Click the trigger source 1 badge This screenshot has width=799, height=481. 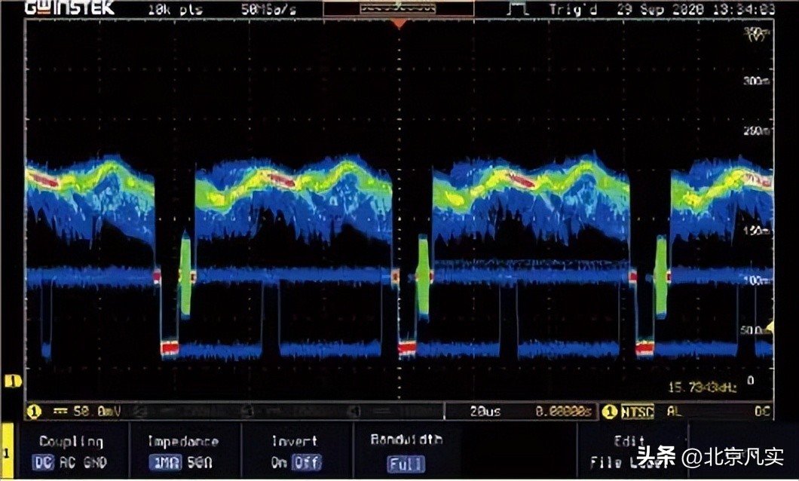(610, 412)
